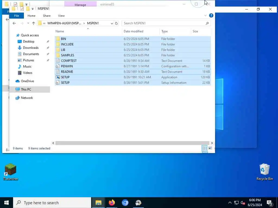
Task: Open Pictures in the navigation pane
Action: point(28,60)
